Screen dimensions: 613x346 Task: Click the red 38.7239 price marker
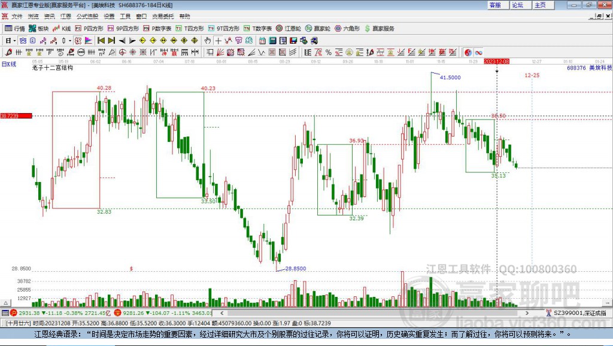16,116
